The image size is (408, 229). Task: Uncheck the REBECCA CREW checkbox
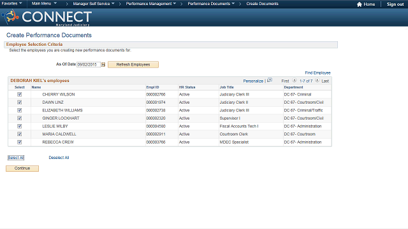(20, 142)
